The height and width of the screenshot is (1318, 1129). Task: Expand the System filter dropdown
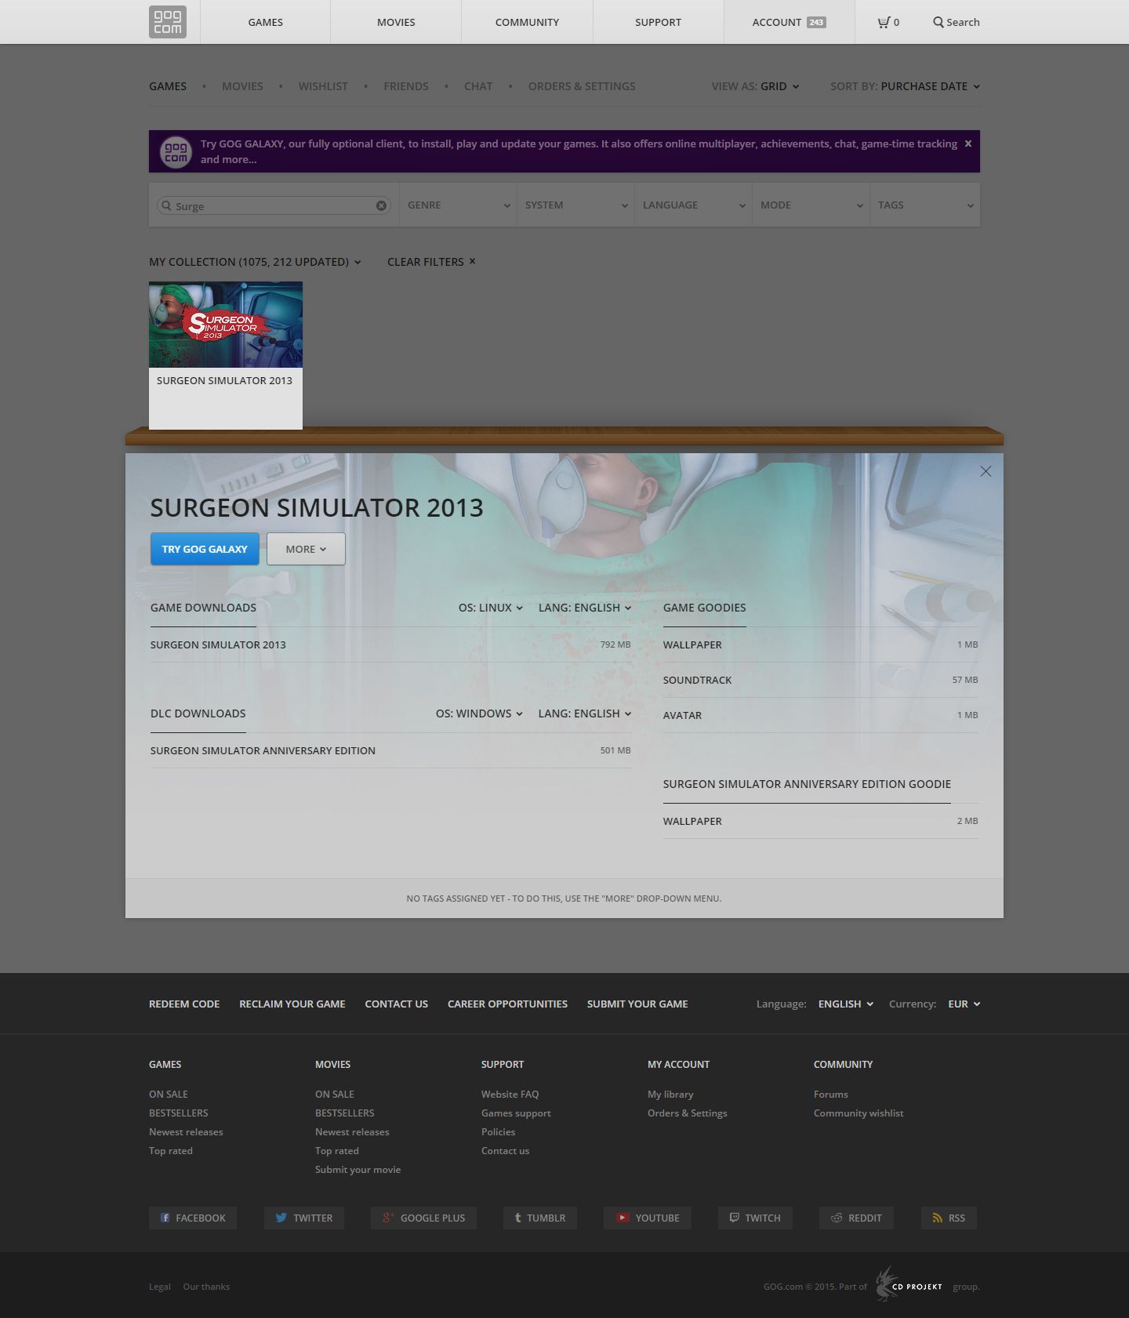point(576,205)
